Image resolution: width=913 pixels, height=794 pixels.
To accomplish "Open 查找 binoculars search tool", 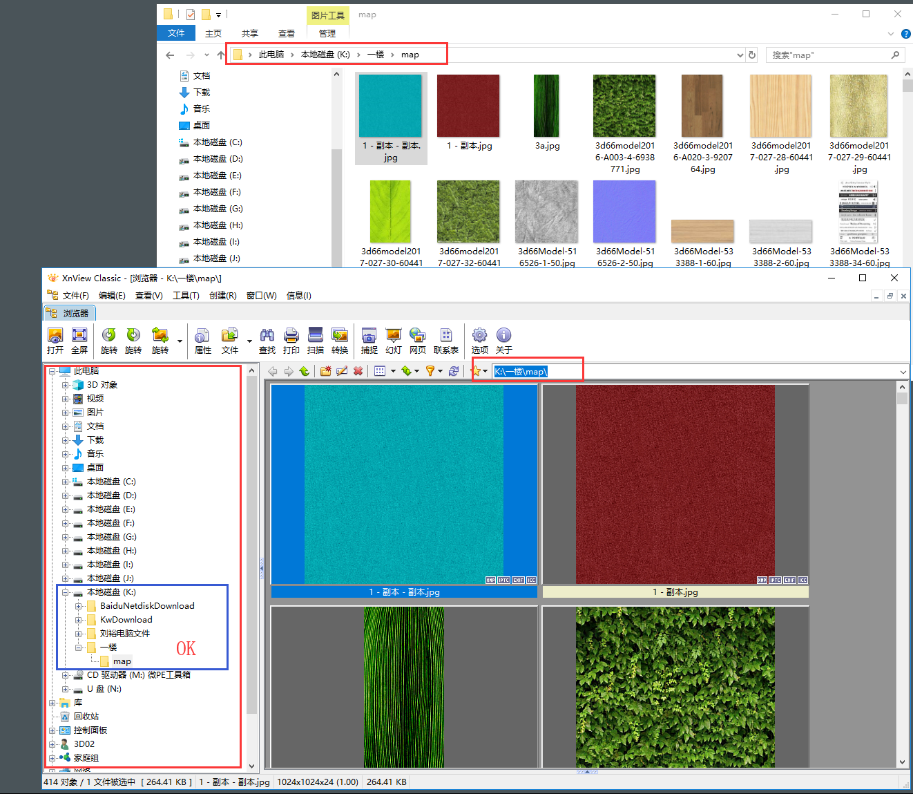I will click(x=267, y=336).
